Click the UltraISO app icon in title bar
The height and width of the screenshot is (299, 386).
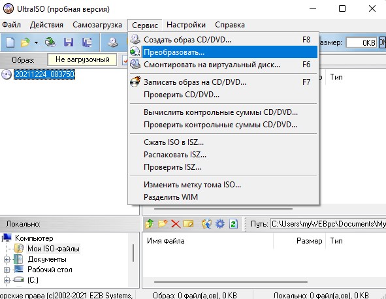click(8, 9)
